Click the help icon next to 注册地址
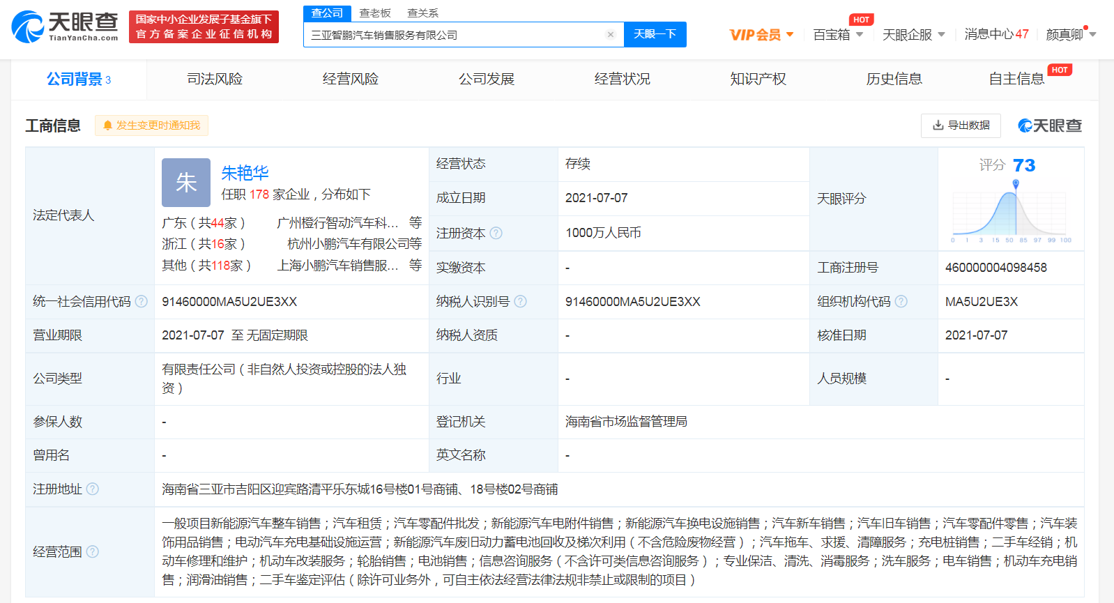This screenshot has height=603, width=1114. [x=92, y=489]
